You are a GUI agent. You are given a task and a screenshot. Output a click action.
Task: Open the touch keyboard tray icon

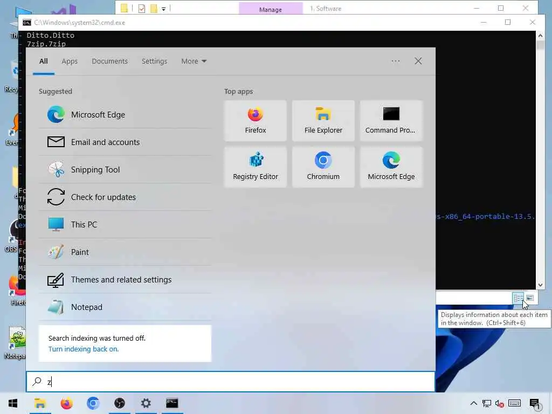pyautogui.click(x=514, y=403)
